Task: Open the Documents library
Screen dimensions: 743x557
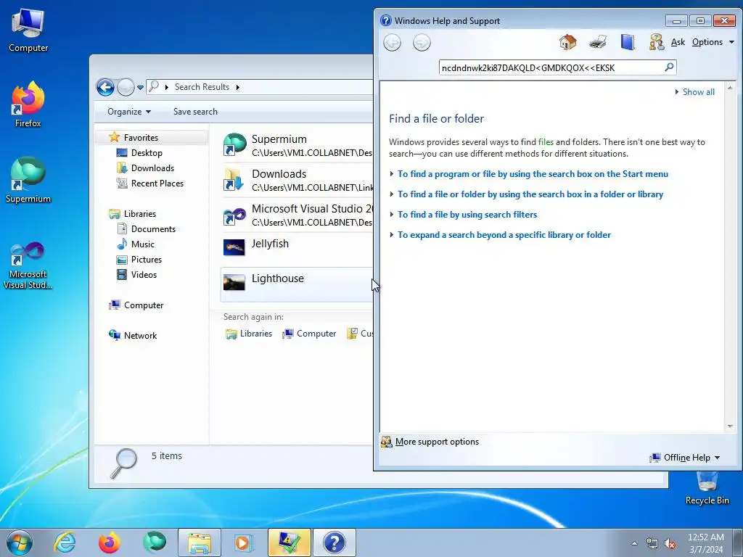Action: [153, 228]
